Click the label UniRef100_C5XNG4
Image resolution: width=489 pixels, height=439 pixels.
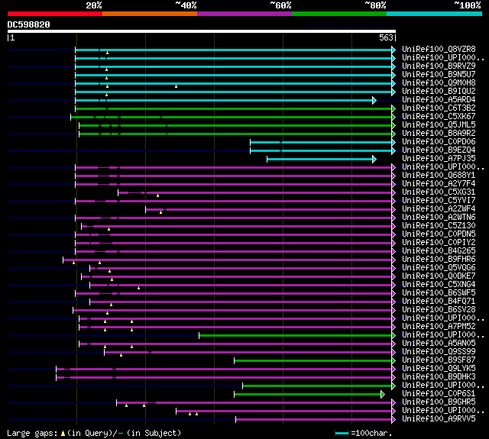439,285
